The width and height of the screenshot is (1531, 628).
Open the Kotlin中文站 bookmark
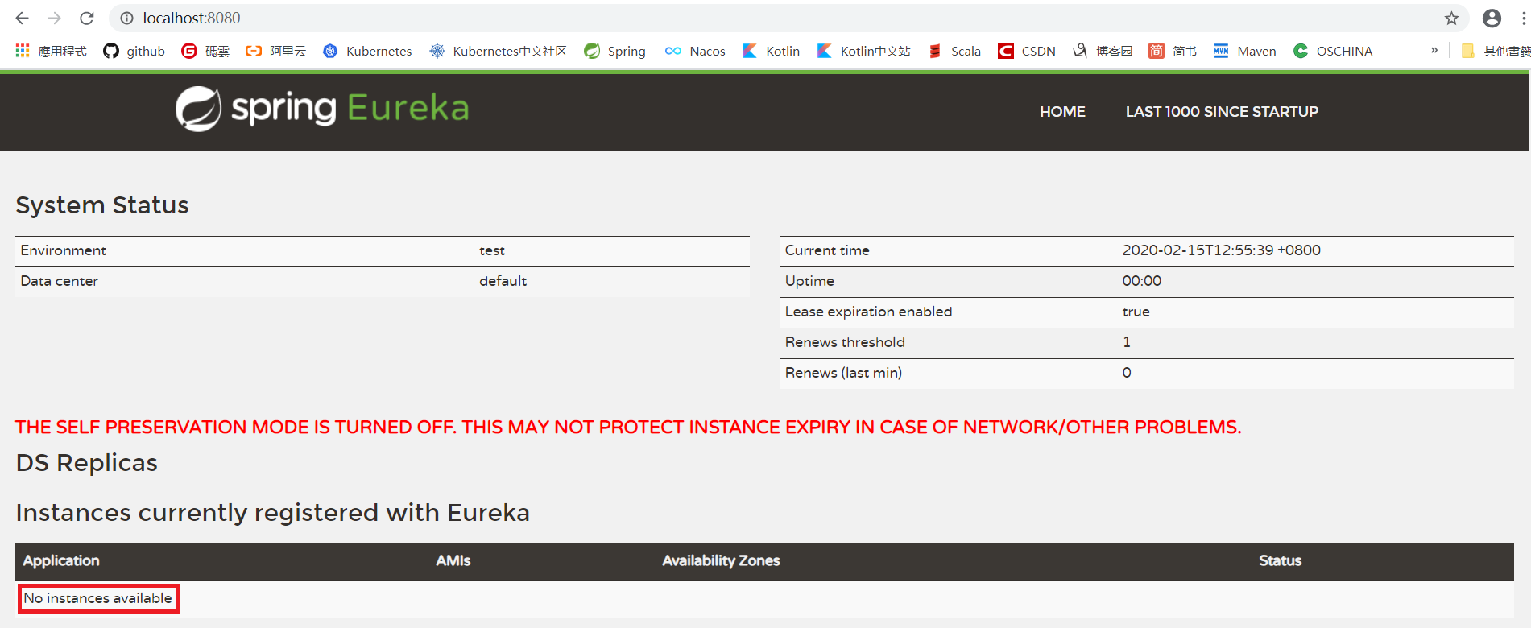(x=863, y=51)
